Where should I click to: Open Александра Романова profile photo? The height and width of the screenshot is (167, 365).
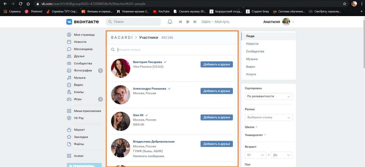pyautogui.click(x=120, y=95)
